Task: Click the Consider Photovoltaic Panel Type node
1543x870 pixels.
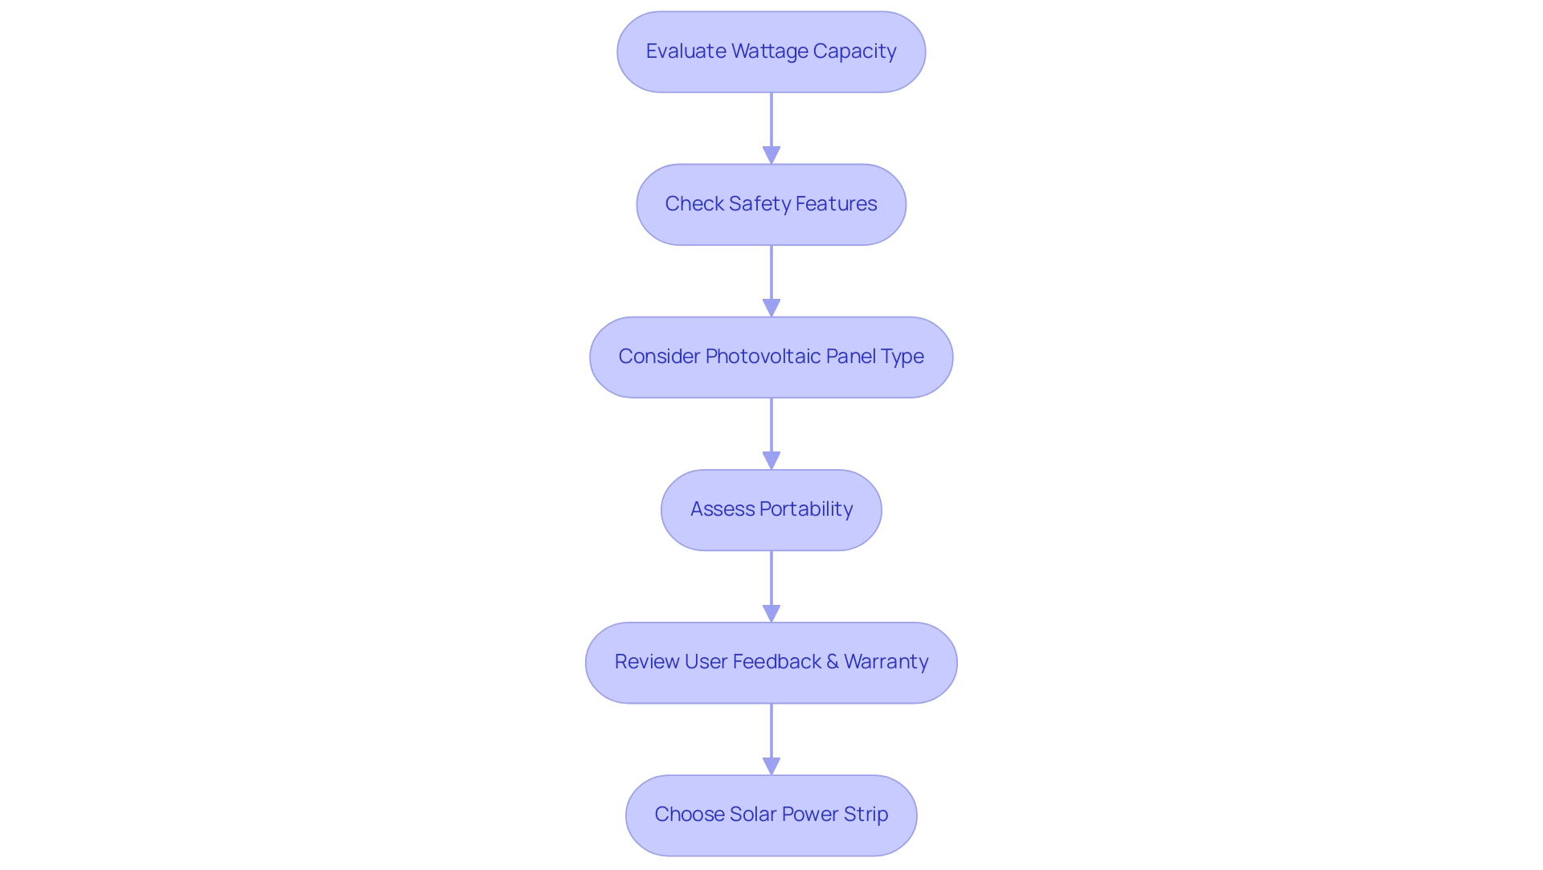Action: (x=771, y=356)
